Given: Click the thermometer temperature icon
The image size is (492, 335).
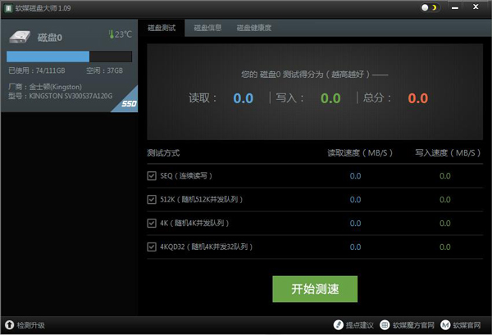Looking at the screenshot, I should coord(111,34).
